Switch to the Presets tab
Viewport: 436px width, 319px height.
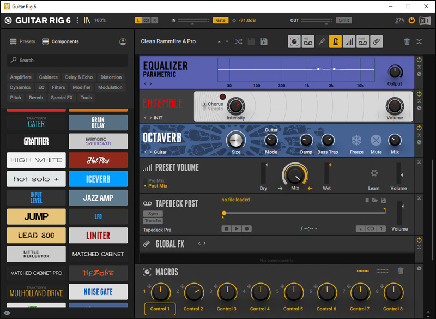[23, 41]
